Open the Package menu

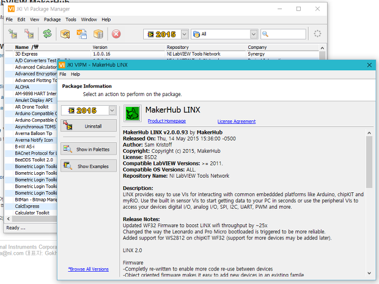(x=52, y=20)
